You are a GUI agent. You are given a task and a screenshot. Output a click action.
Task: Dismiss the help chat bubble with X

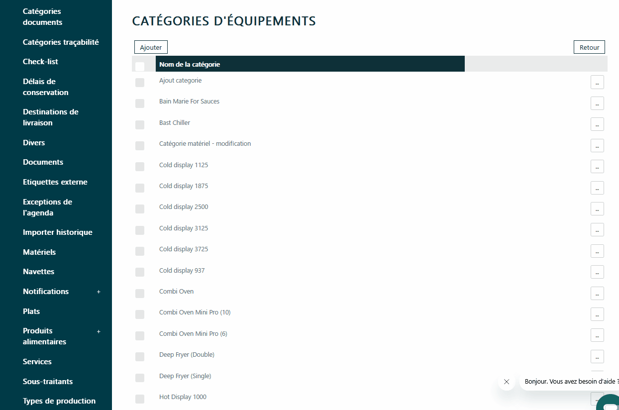pyautogui.click(x=507, y=382)
